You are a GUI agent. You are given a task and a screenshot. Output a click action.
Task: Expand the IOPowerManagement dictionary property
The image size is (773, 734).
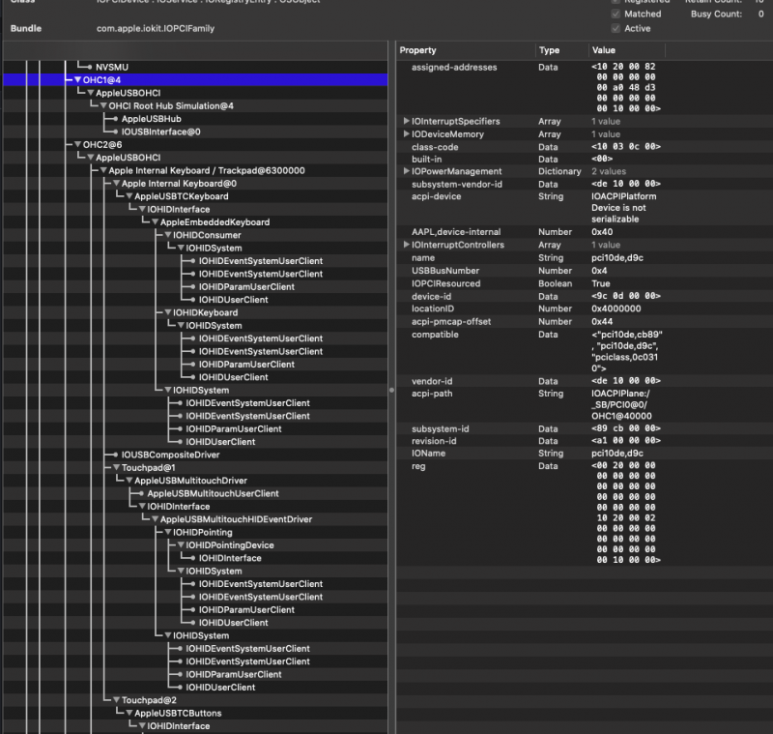406,171
